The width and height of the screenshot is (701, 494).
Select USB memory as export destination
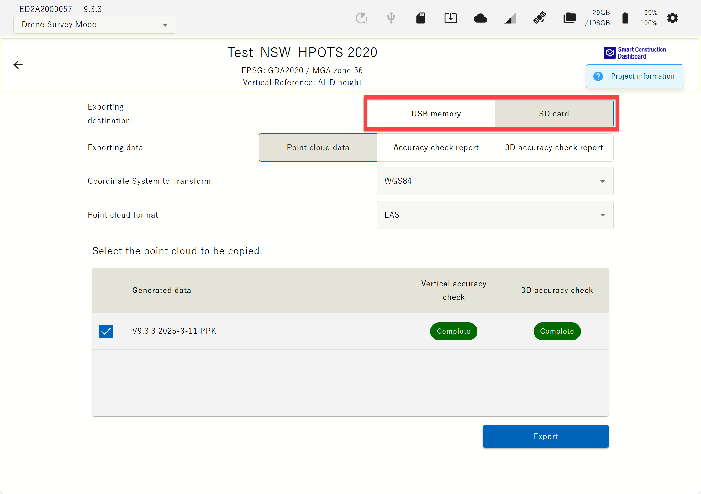(x=436, y=114)
